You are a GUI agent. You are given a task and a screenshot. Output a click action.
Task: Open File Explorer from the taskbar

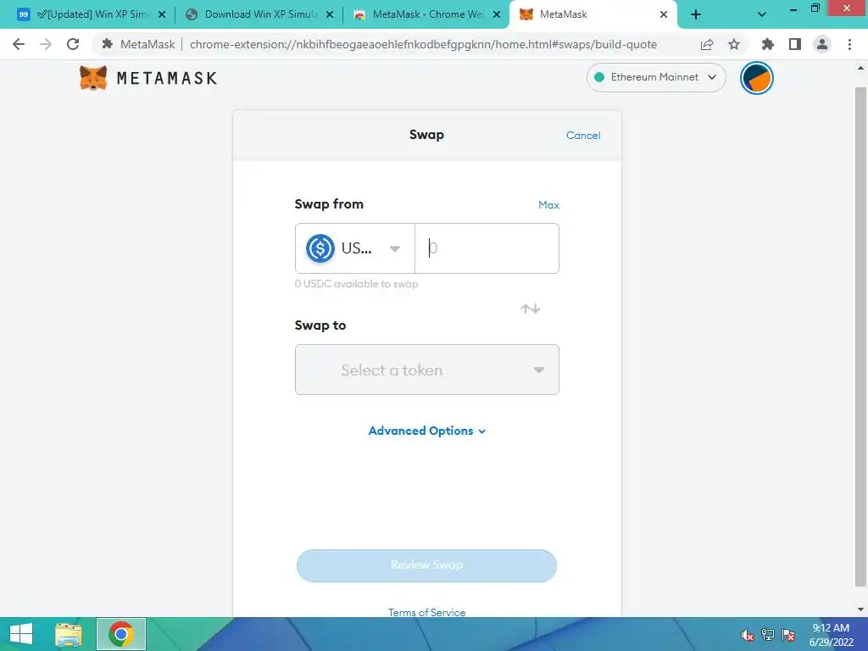68,634
